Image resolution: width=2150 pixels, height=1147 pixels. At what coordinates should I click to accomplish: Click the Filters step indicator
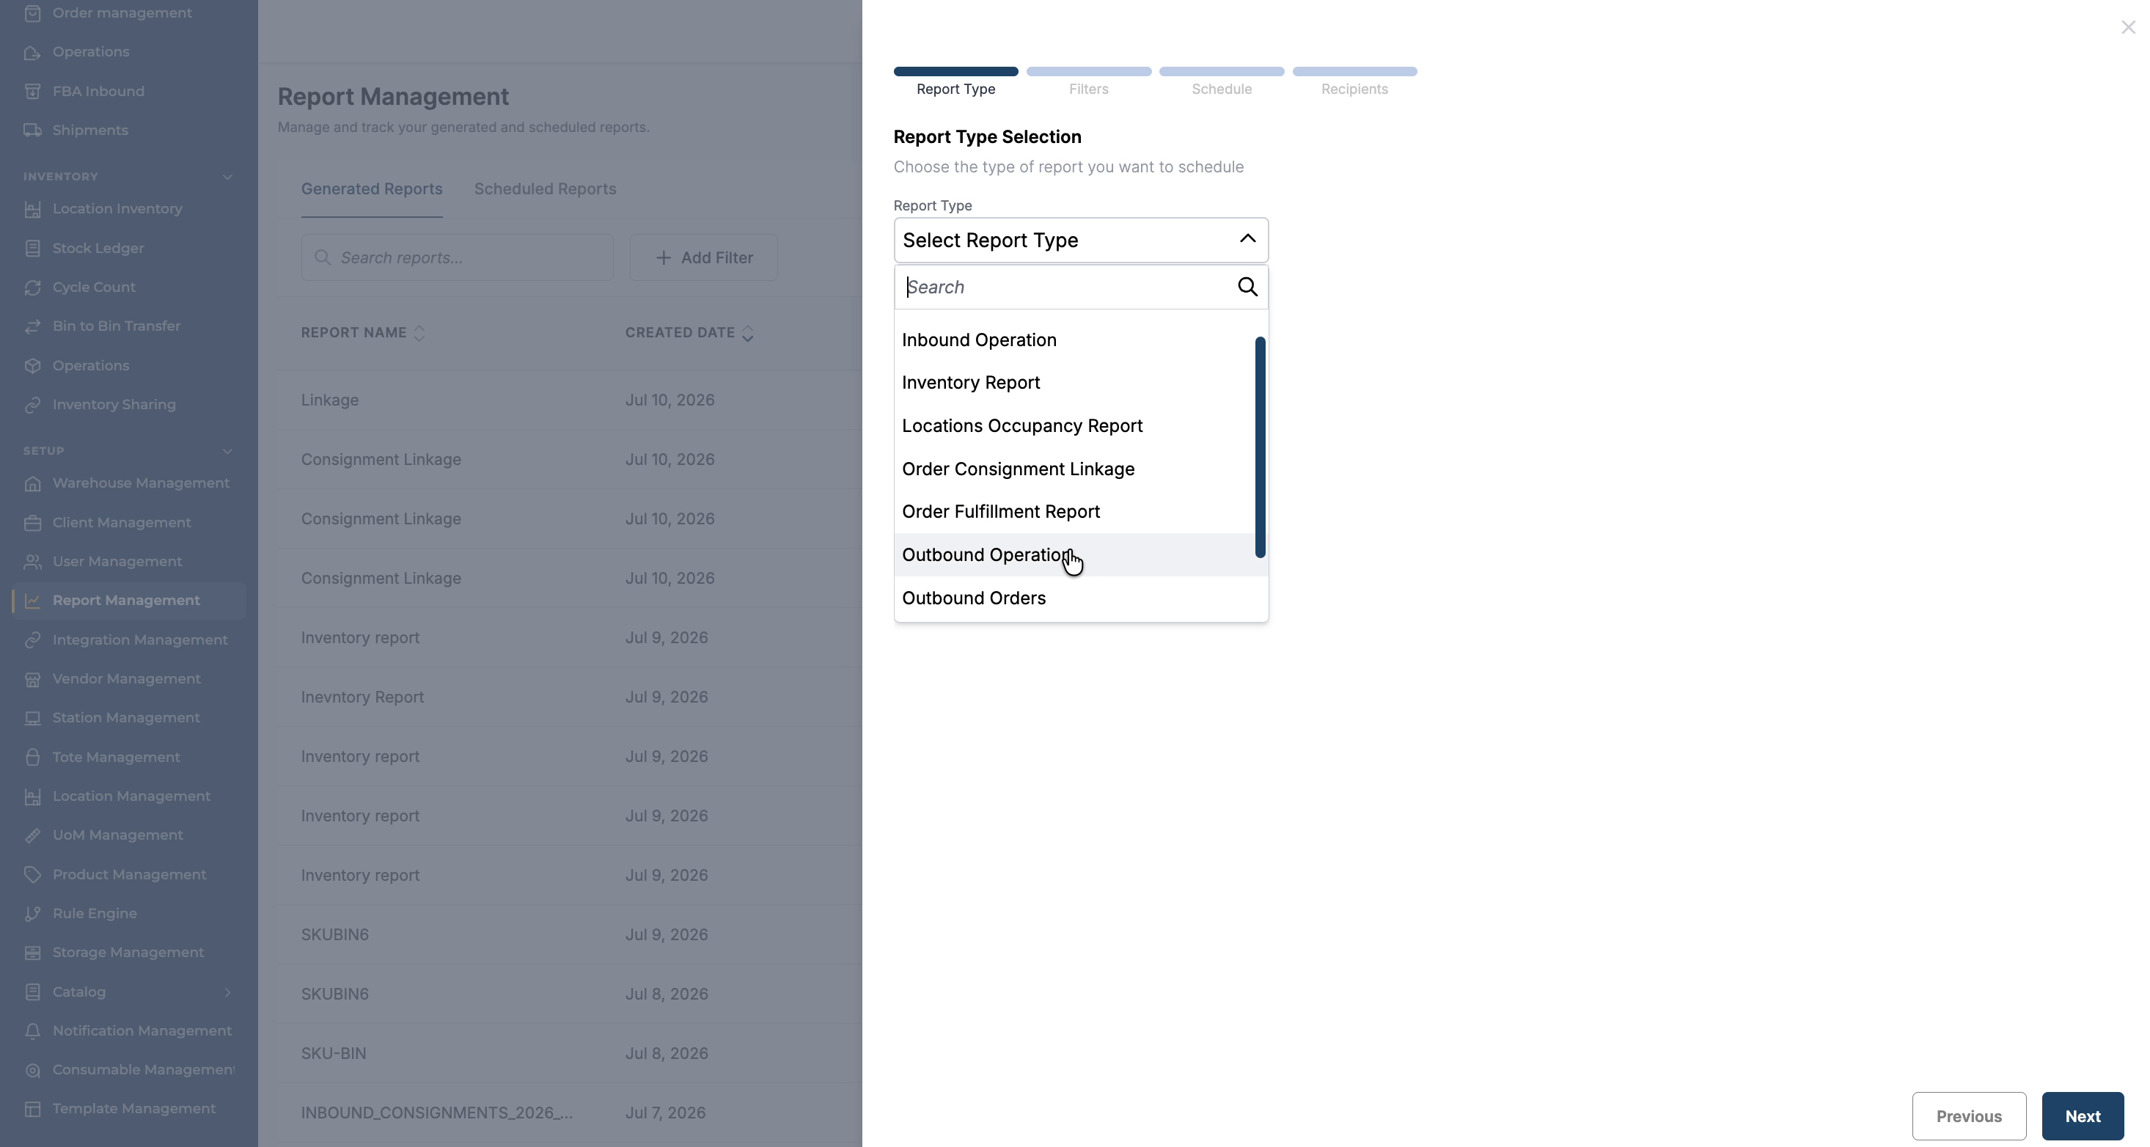(x=1088, y=83)
